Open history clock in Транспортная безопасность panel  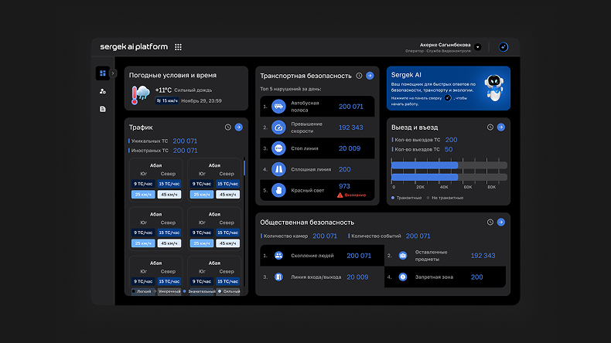point(359,76)
